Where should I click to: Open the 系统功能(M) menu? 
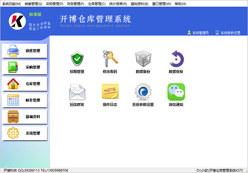pyautogui.click(x=12, y=4)
